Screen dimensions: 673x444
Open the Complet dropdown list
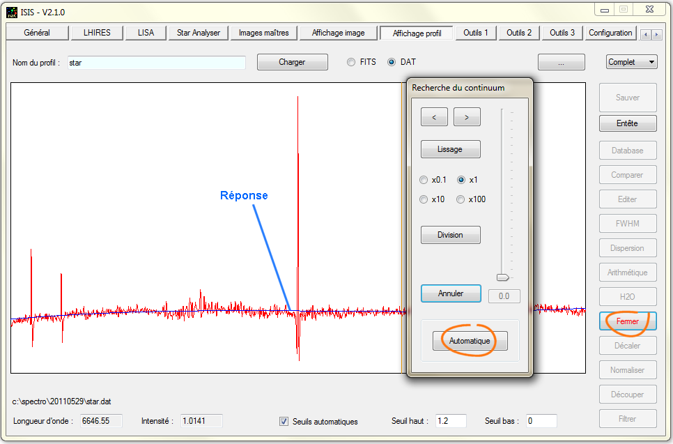[631, 62]
